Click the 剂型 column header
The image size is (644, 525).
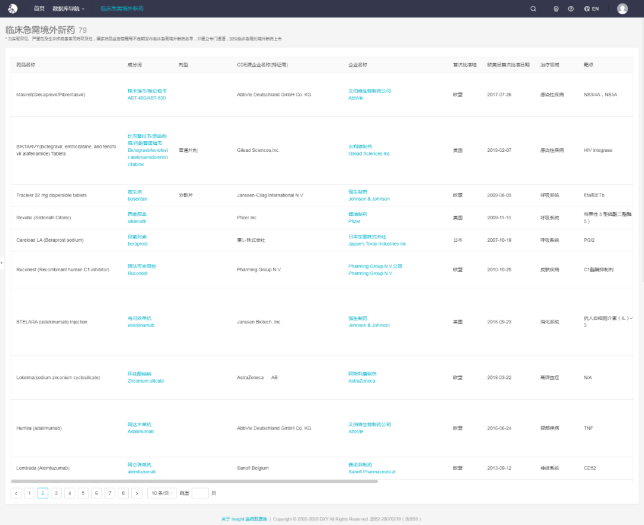click(x=183, y=65)
